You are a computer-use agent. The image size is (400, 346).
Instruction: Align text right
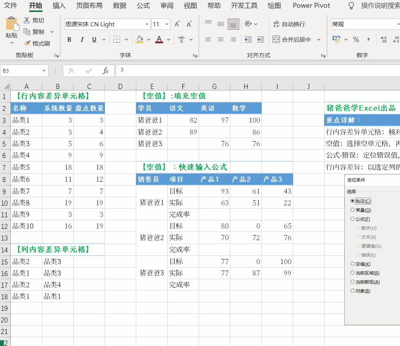tap(233, 39)
